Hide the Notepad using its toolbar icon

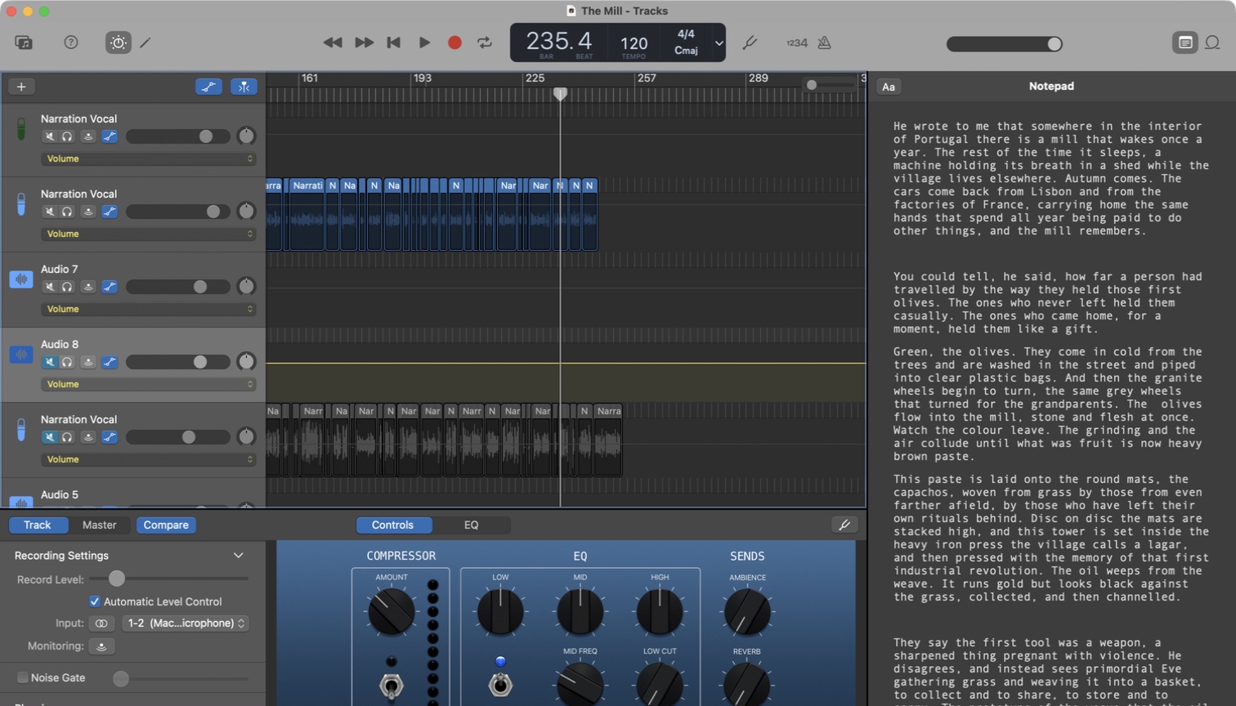1184,42
